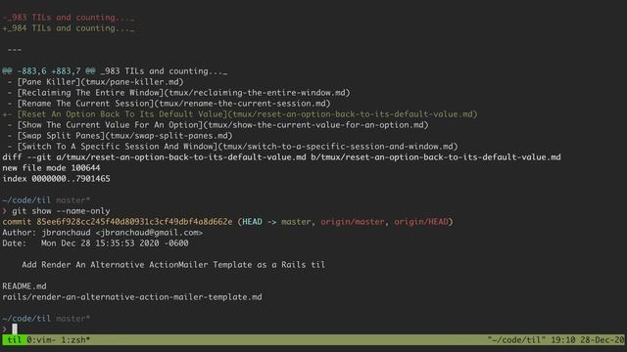Screen dimensions: 627x352
Task: Click added line '[Reset An Option Back To Its Default Value]'
Action: coord(240,114)
